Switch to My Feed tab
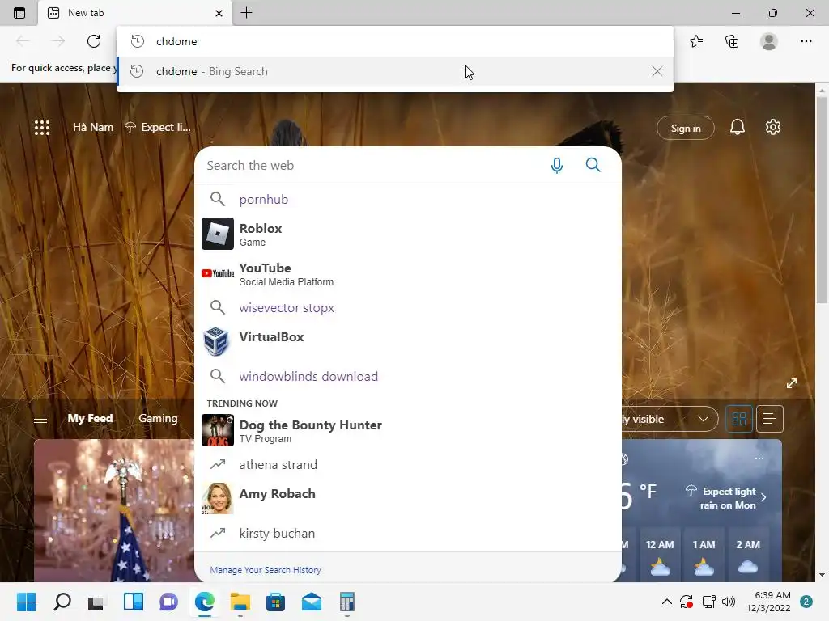Viewport: 829px width, 621px height. pos(90,418)
